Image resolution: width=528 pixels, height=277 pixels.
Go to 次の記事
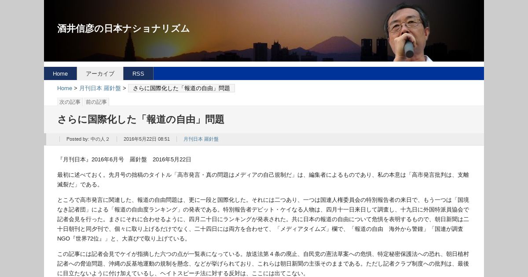pos(70,102)
